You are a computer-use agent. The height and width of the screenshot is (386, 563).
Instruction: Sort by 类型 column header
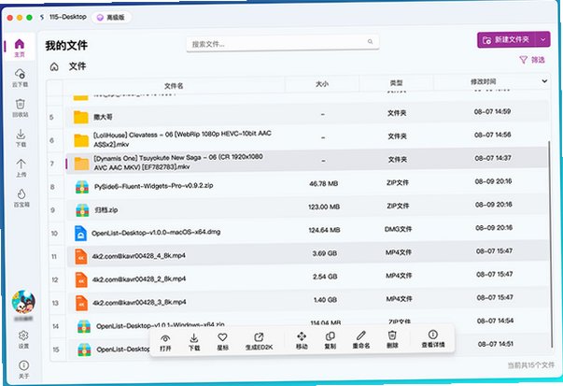396,83
